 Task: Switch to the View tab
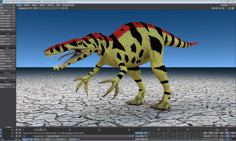[x=58, y=5]
